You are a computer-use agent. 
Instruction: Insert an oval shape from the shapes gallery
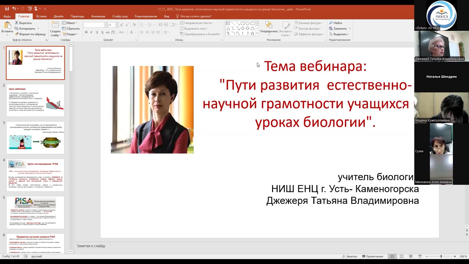[x=248, y=23]
